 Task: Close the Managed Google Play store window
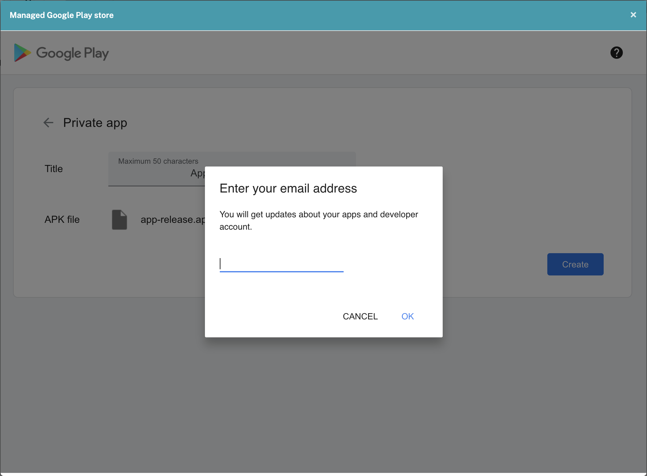(633, 15)
